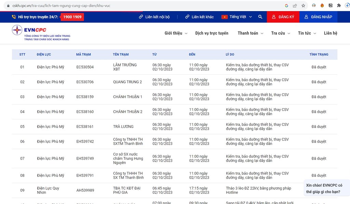
Task: Click the share page icon in address bar
Action: 295,5
